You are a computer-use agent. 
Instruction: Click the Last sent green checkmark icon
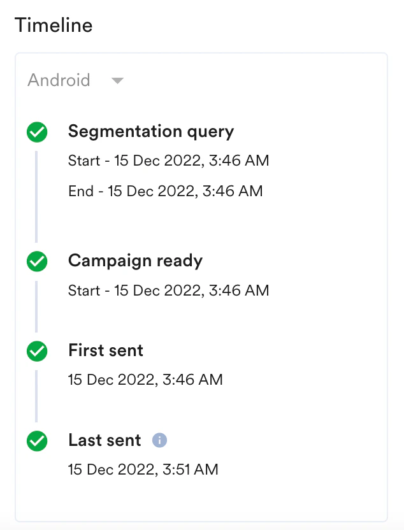37,441
